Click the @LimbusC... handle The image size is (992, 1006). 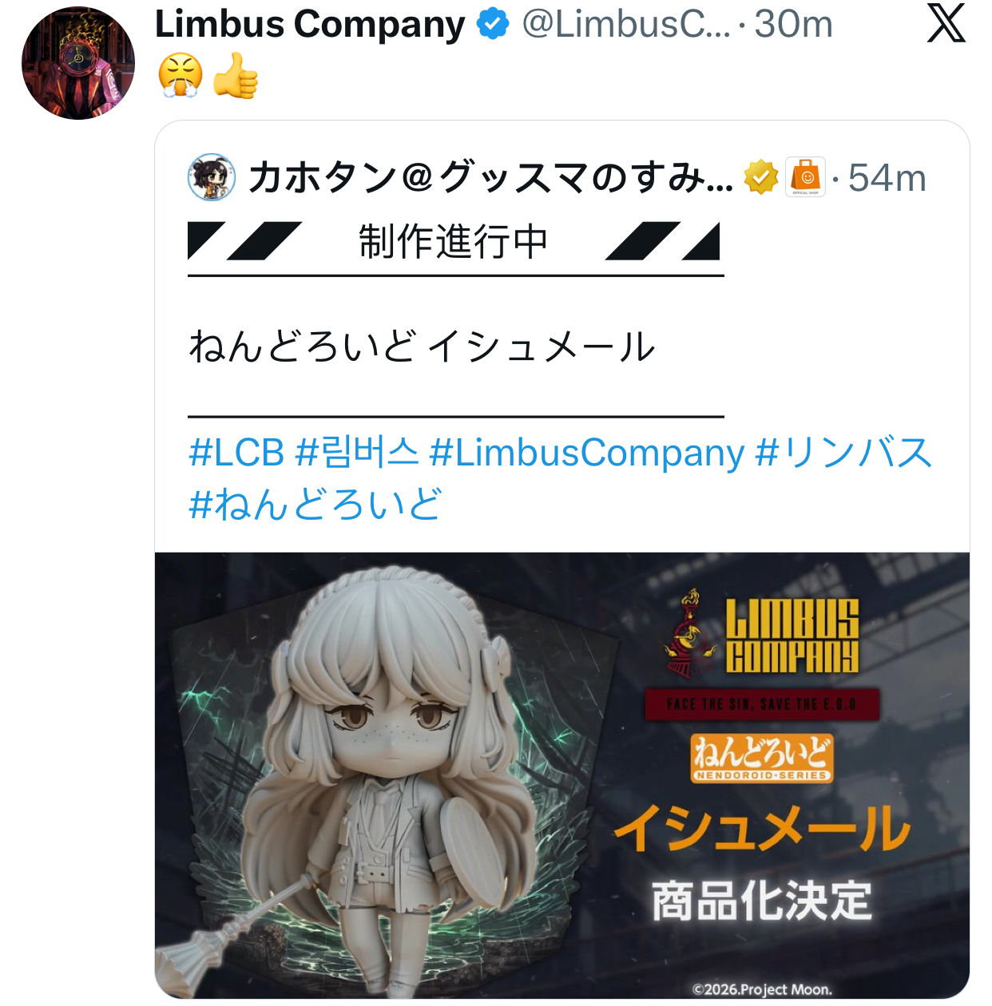point(626,24)
